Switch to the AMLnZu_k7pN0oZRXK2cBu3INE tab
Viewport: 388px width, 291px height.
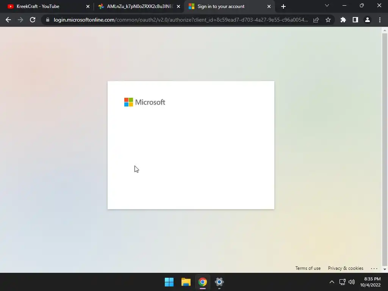139,6
